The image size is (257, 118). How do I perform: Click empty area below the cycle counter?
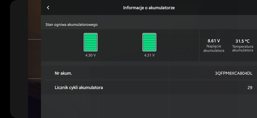tap(149, 106)
